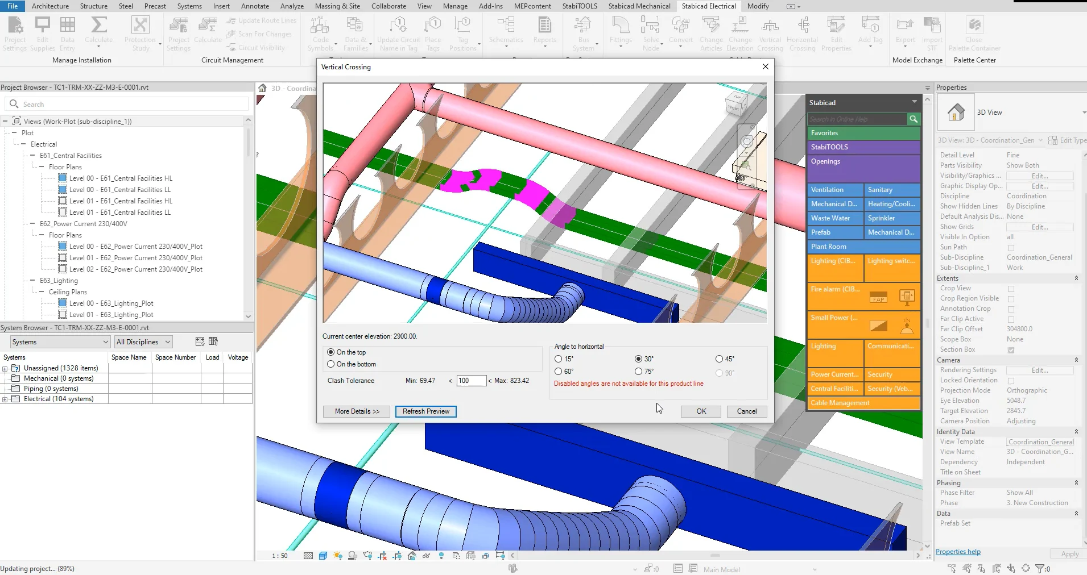This screenshot has width=1087, height=575.
Task: Switch to the Analyze ribbon tab
Action: [x=292, y=6]
